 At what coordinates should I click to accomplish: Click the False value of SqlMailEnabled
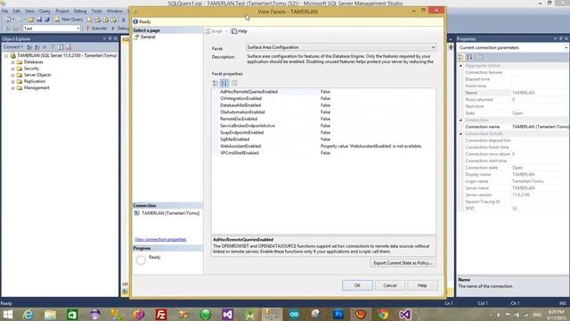pyautogui.click(x=325, y=139)
